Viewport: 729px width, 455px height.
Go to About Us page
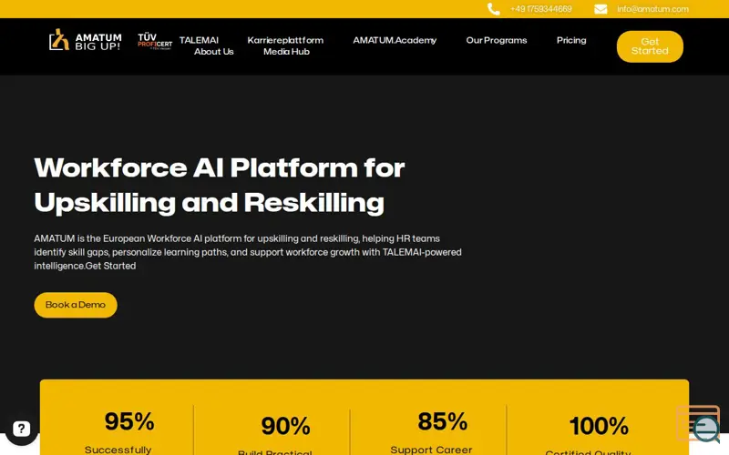pos(213,52)
